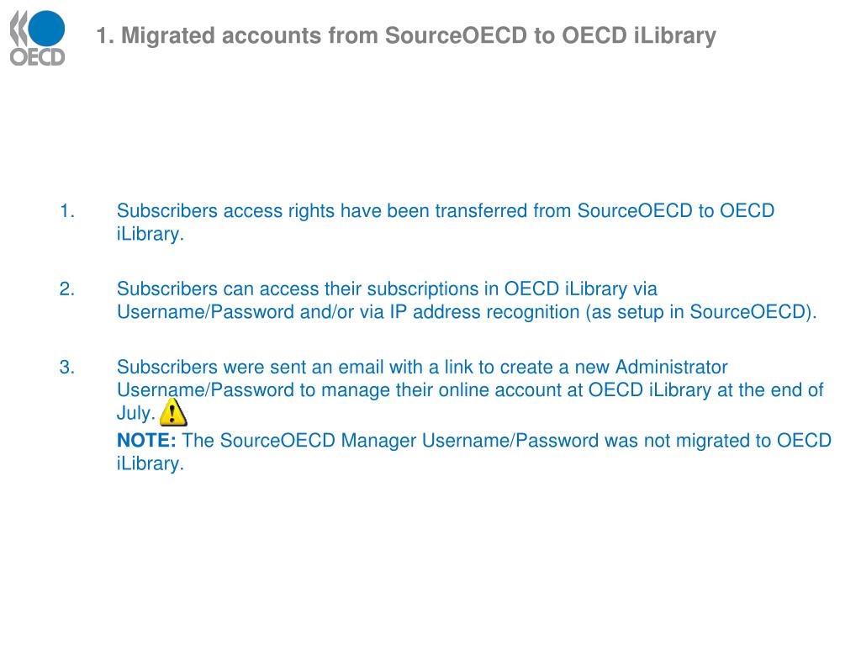Click the OECD wordmark under the logo

(x=37, y=57)
